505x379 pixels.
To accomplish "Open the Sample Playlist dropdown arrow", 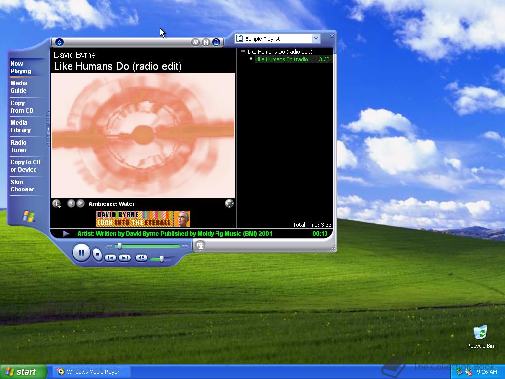I will coord(316,38).
